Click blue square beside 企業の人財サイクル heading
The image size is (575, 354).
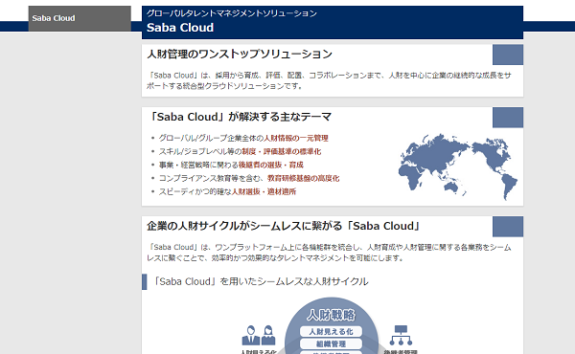coord(508,227)
